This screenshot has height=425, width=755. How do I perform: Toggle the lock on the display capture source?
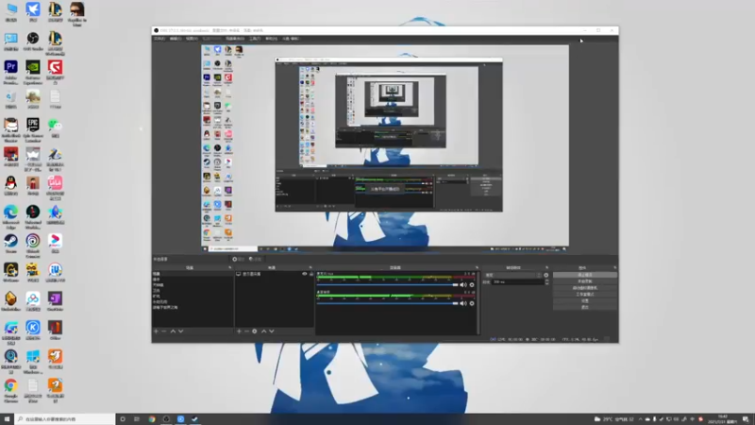(x=311, y=274)
